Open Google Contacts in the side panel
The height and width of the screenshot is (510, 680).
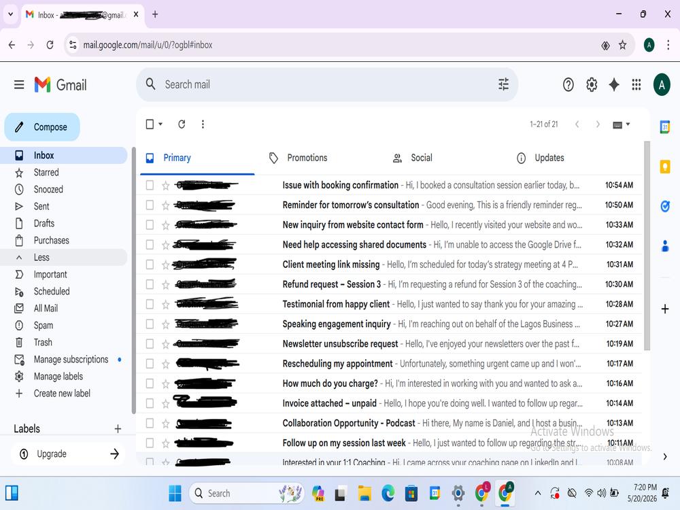[665, 246]
